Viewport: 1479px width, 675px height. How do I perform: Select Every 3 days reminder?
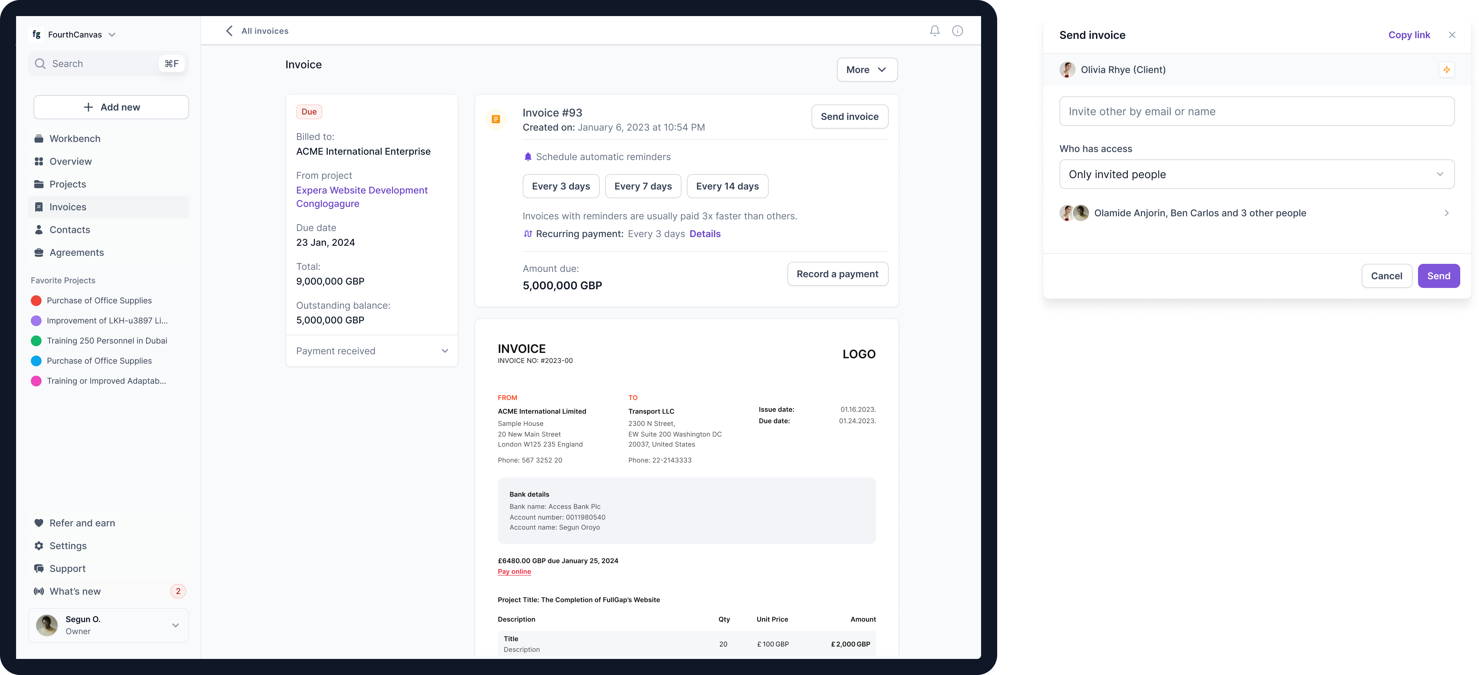coord(561,186)
